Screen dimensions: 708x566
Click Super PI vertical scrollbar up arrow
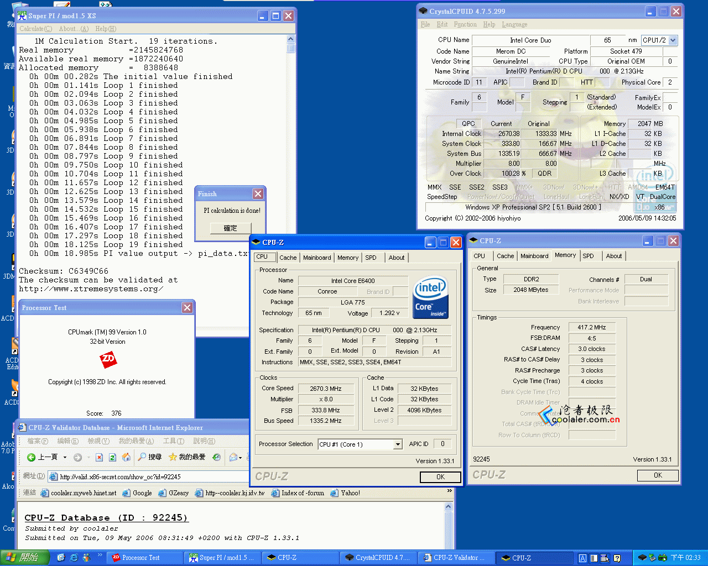291,39
